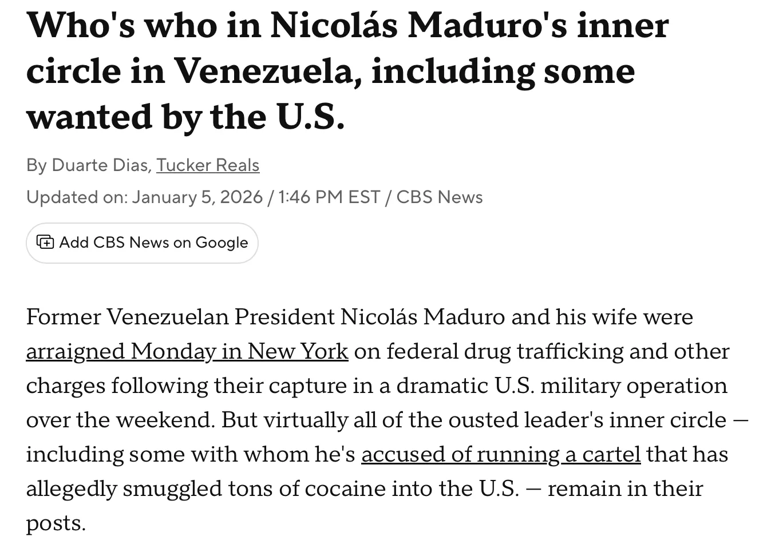Click the CBS News label in the byline
Viewport: 767px width, 544px height.
click(x=439, y=197)
